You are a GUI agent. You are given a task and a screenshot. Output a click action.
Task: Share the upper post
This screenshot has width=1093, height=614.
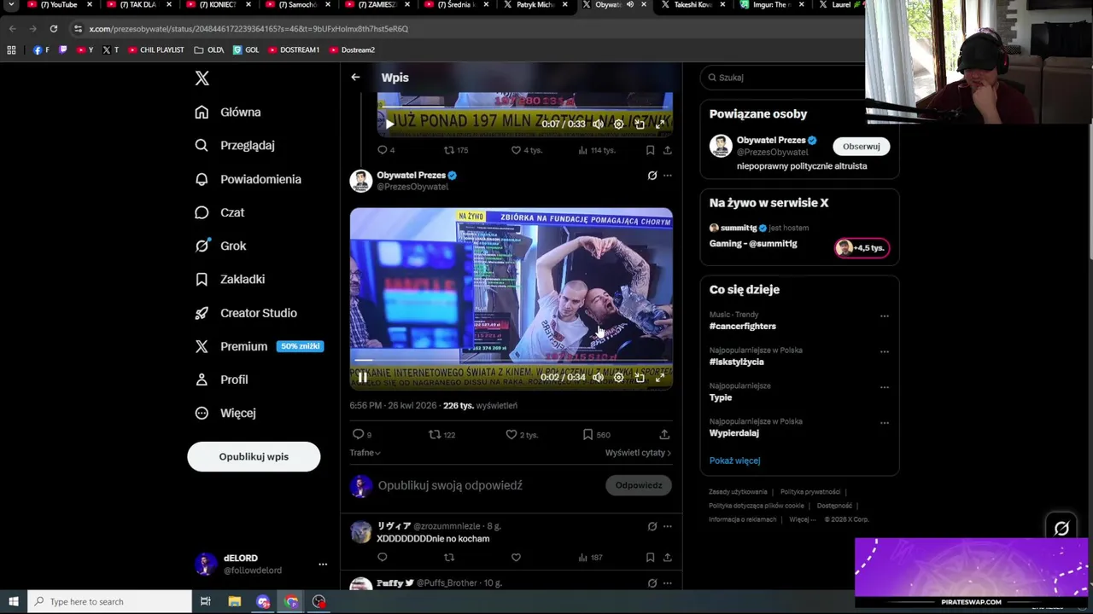click(x=667, y=150)
